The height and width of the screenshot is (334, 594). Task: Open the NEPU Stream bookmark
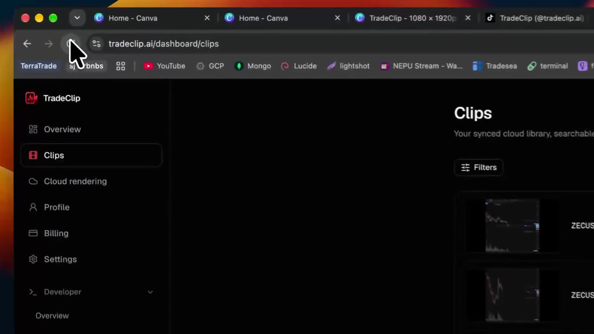click(x=421, y=66)
